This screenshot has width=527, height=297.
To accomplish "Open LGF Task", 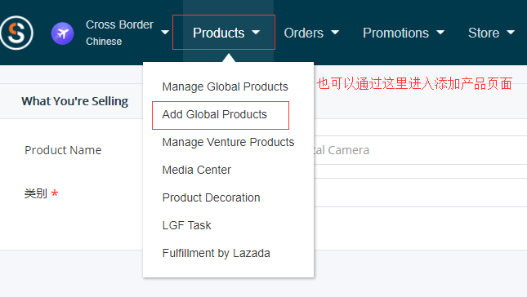I will click(x=186, y=225).
